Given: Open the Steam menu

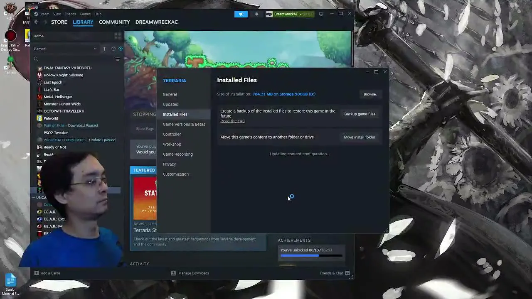Looking at the screenshot, I should (44, 14).
